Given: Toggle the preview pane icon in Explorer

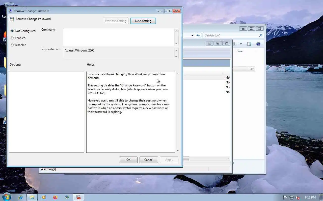Looking at the screenshot, I should (x=249, y=44).
